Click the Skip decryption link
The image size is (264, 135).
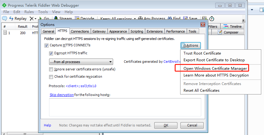pyautogui.click(x=62, y=95)
